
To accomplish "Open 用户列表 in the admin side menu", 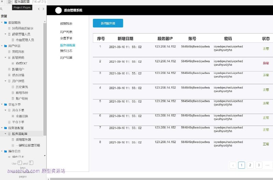I will pos(66,32).
